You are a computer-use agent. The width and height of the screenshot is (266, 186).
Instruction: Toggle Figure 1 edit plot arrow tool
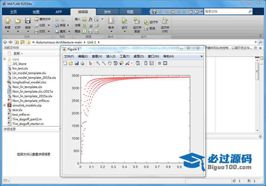[x=90, y=63]
